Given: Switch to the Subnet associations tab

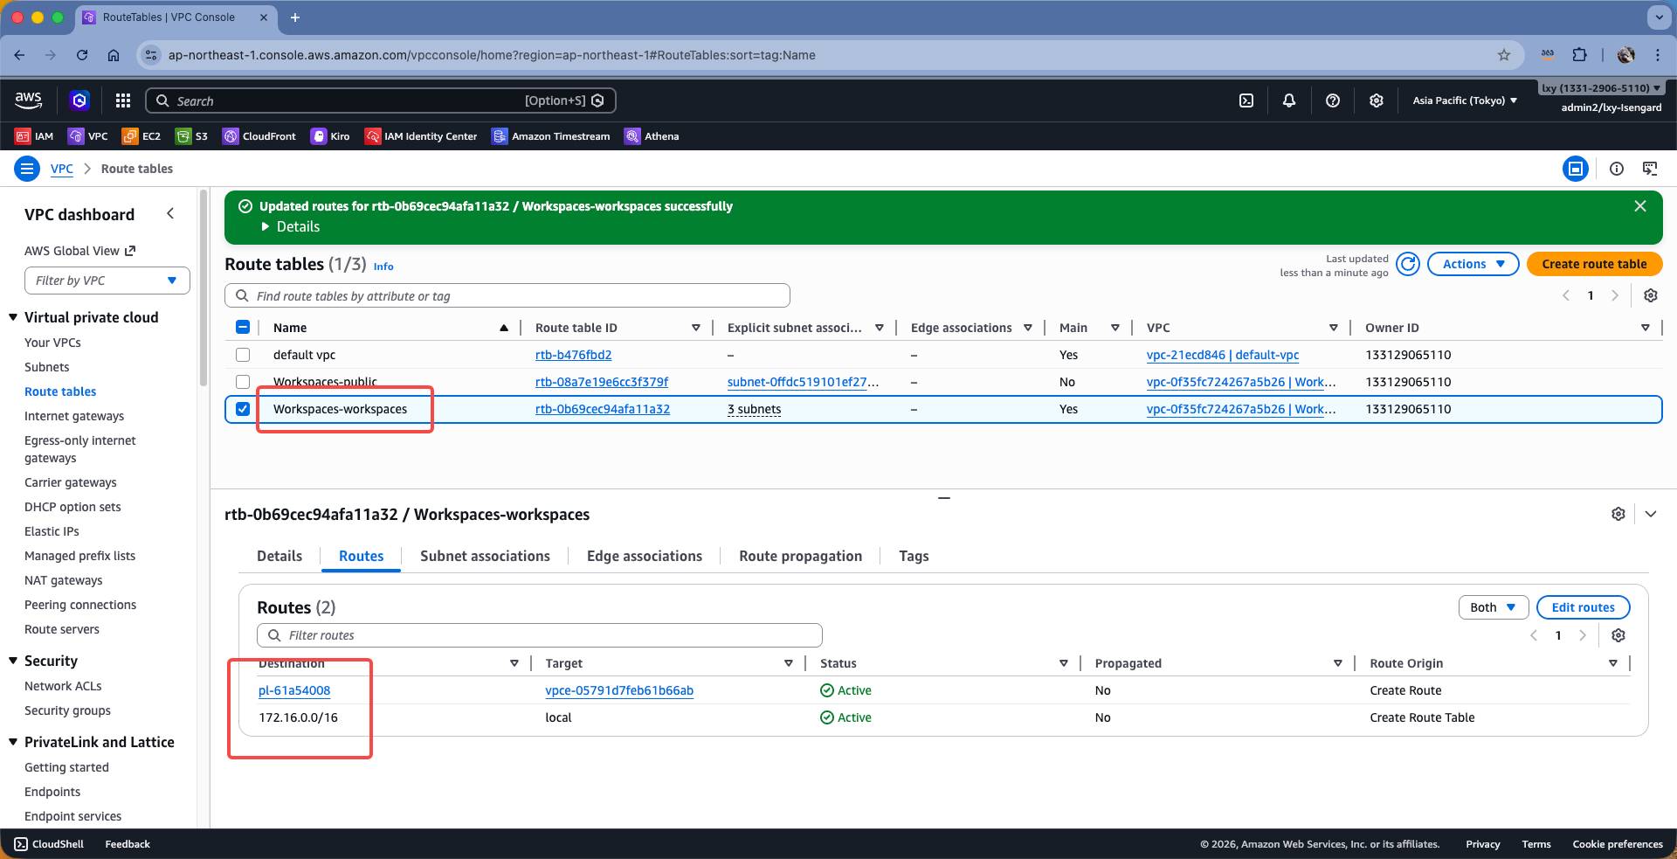Looking at the screenshot, I should 485,556.
